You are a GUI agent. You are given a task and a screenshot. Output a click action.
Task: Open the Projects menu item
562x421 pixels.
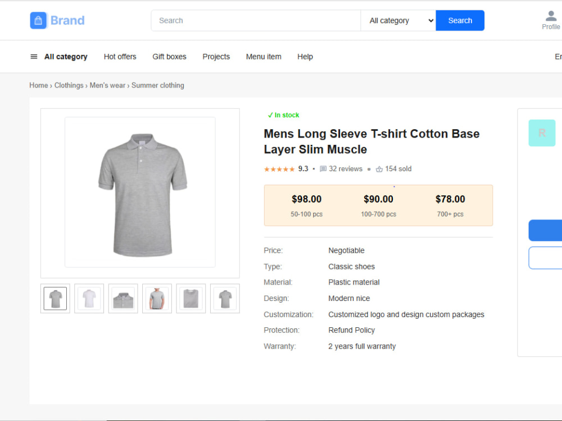(x=216, y=57)
